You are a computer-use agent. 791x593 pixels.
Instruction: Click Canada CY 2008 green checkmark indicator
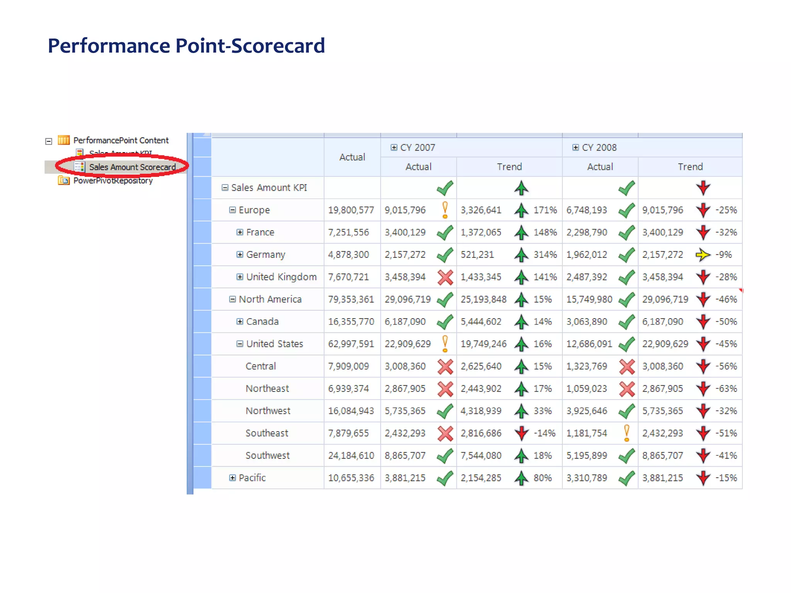tap(626, 322)
